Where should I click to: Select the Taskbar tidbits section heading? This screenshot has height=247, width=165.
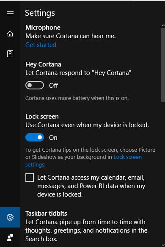(46, 214)
